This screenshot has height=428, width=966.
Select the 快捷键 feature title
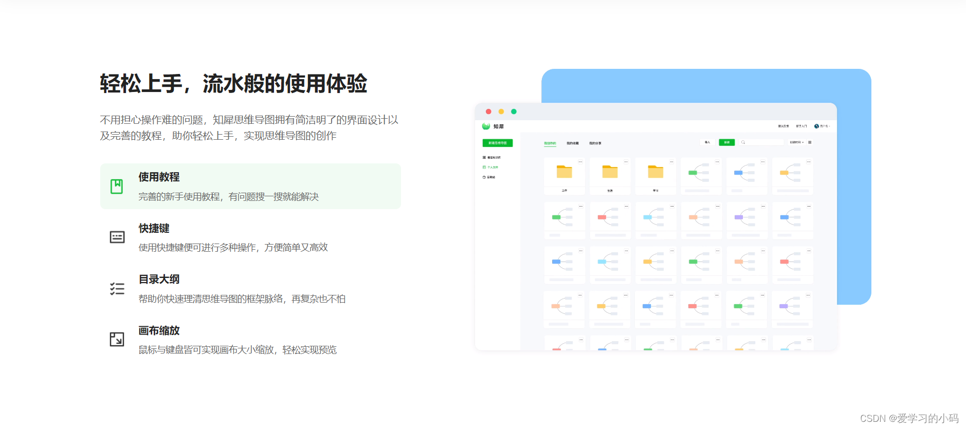154,228
